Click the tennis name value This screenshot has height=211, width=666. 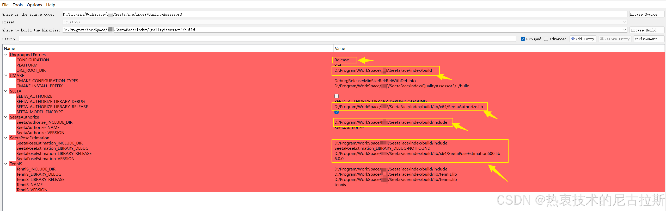pyautogui.click(x=340, y=185)
